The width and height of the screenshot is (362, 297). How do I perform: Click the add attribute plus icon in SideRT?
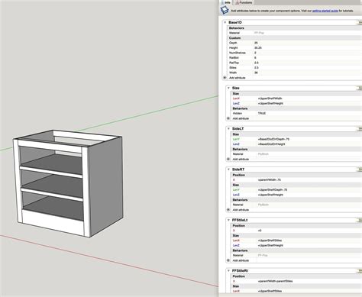[x=228, y=210]
